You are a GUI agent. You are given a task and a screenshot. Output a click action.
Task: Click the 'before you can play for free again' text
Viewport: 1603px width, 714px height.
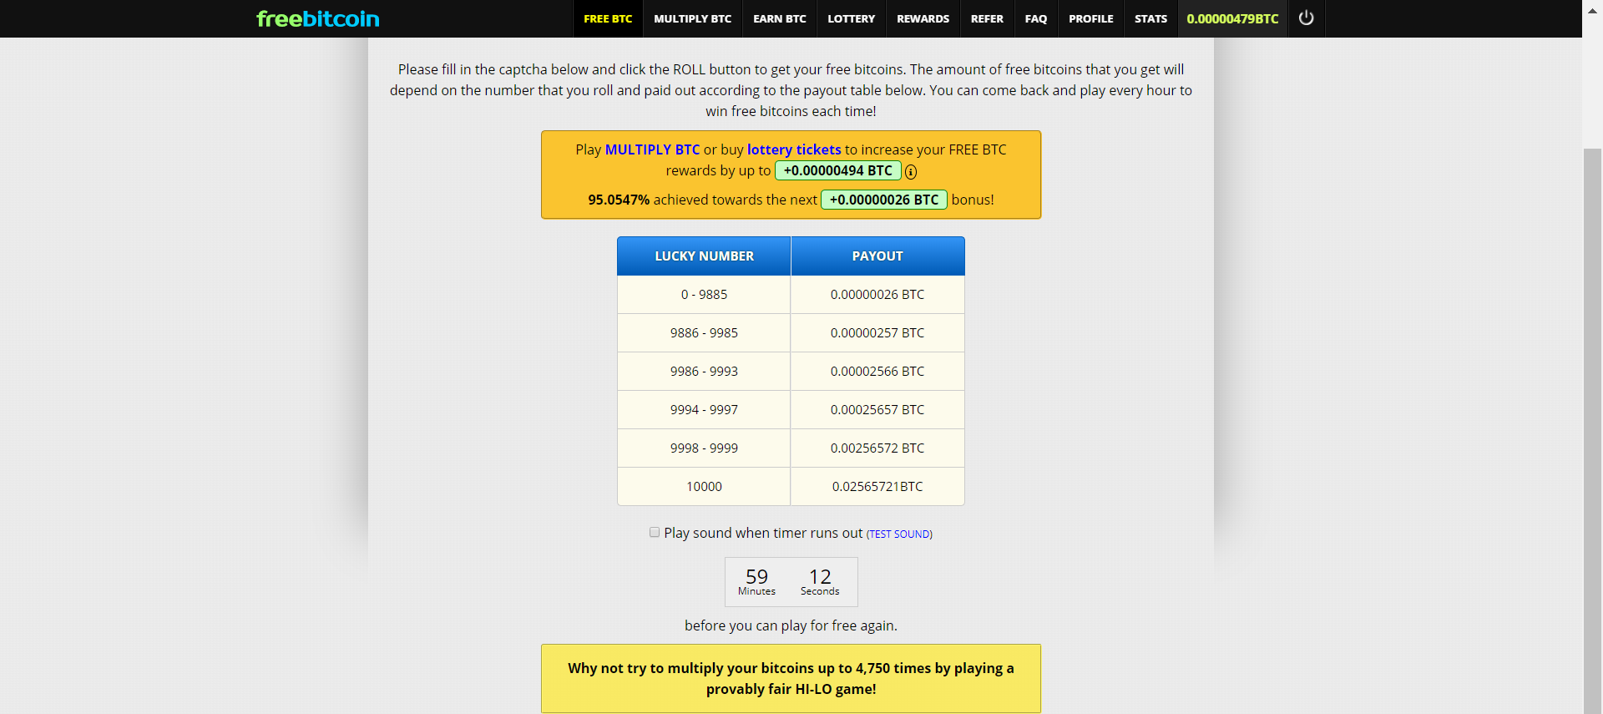[x=791, y=625]
